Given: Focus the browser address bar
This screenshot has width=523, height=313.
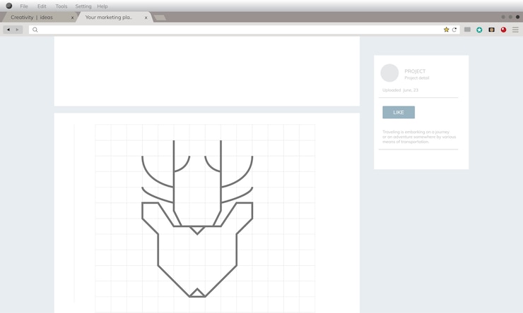Looking at the screenshot, I should click(x=244, y=30).
